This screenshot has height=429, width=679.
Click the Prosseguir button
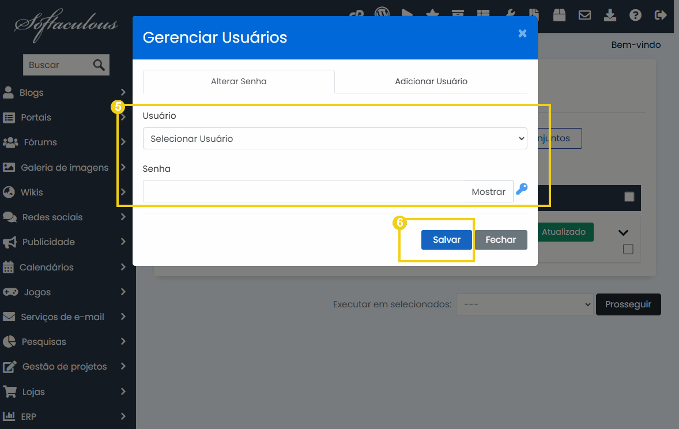[628, 304]
